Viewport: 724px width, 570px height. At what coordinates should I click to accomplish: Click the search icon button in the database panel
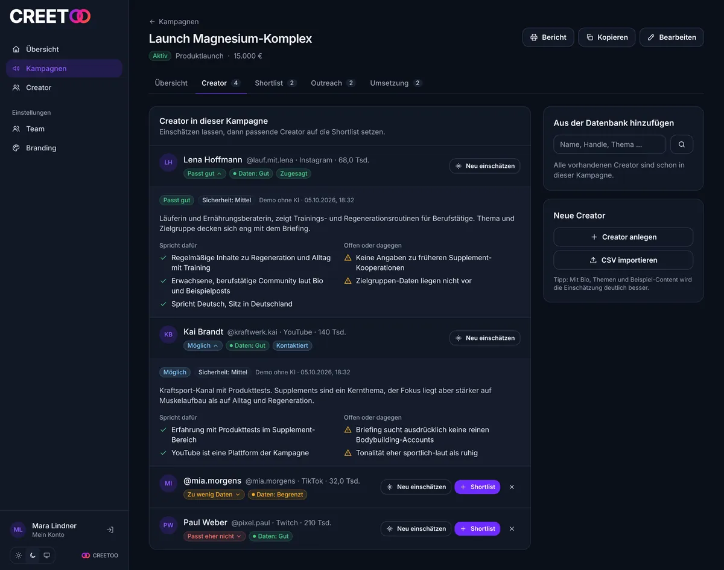pos(681,144)
